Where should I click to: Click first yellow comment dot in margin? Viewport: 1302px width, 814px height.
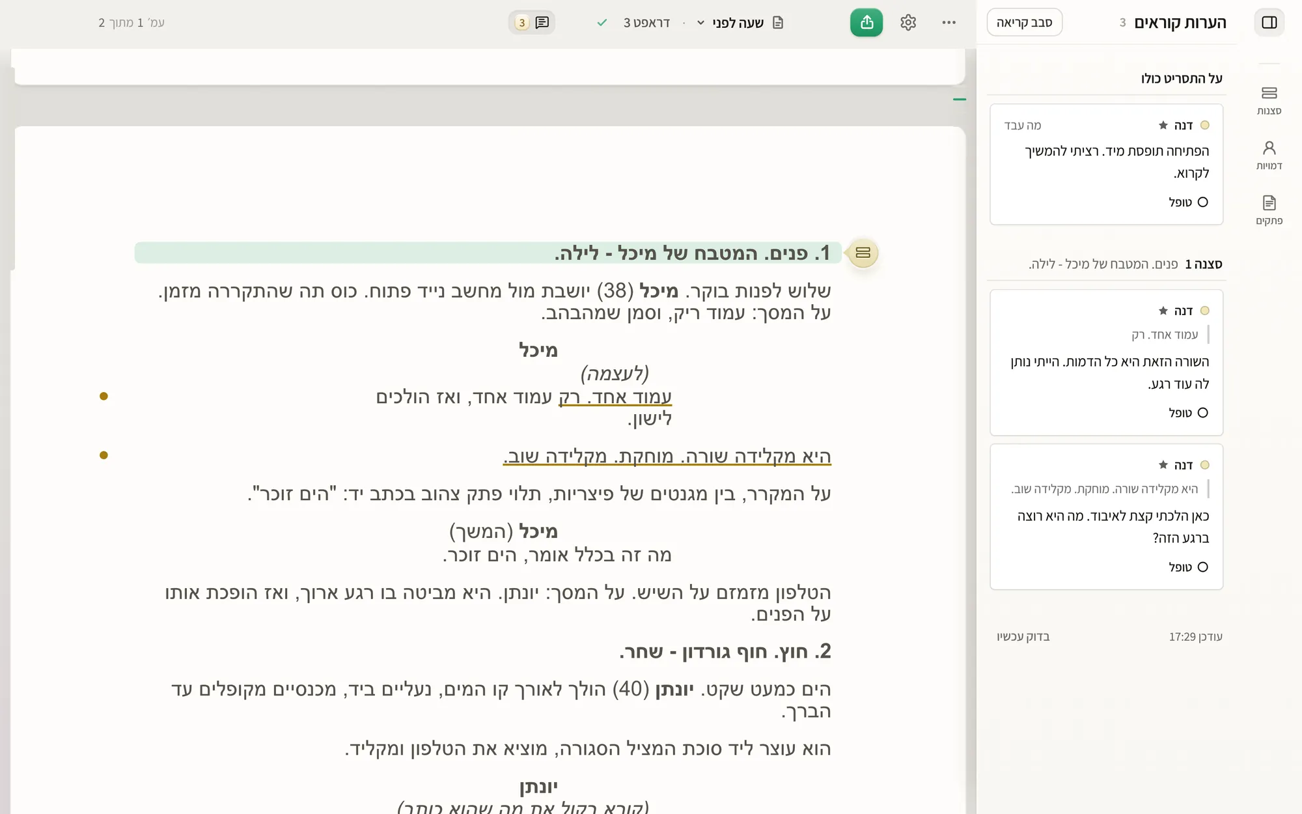(104, 396)
